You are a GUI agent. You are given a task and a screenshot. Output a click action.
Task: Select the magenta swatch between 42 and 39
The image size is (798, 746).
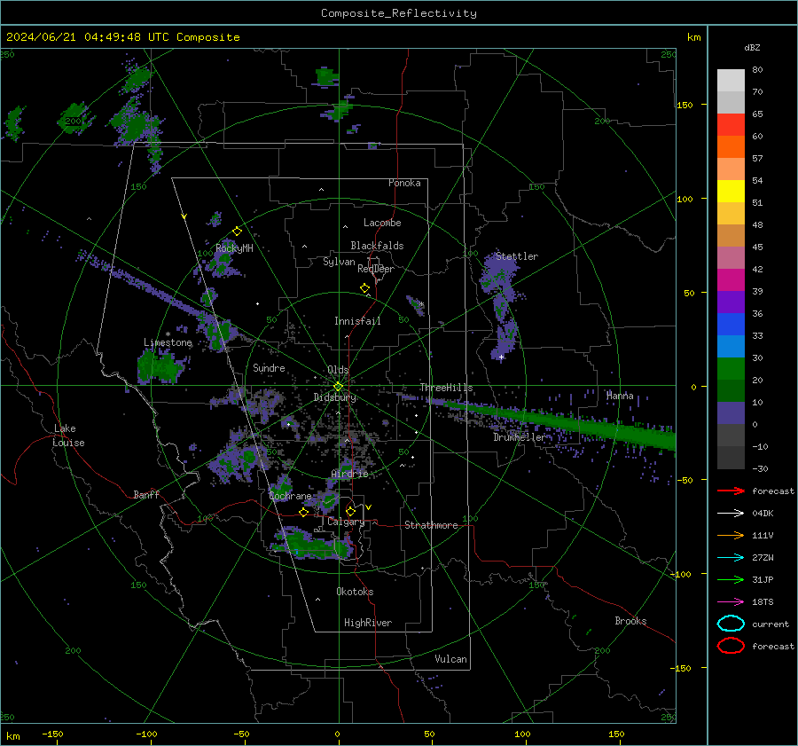[731, 280]
